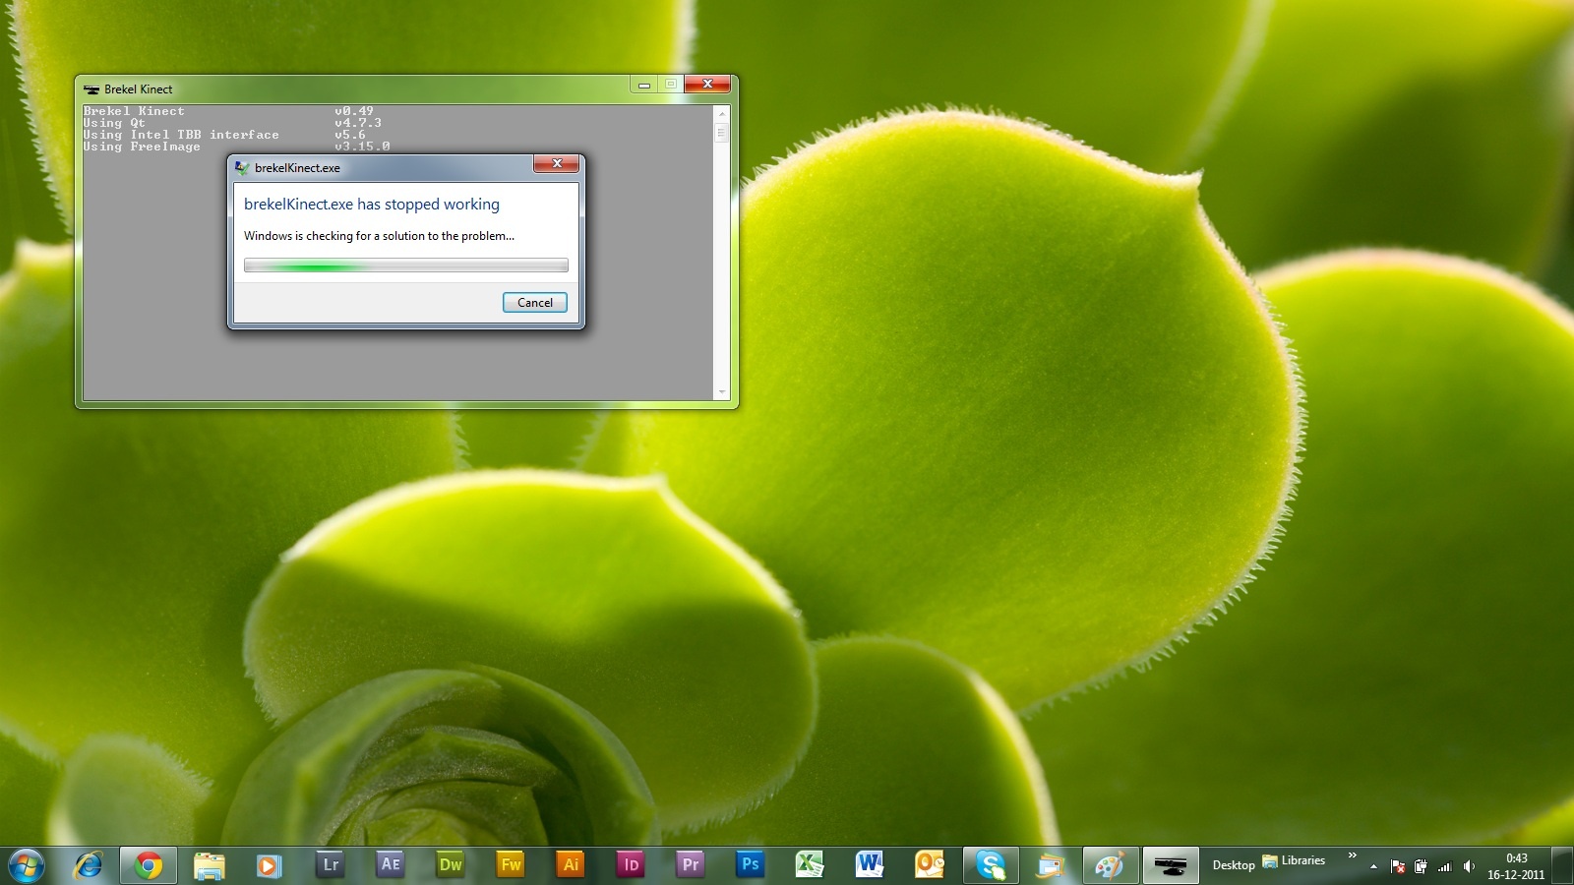Click the v0.49 version text in console
The width and height of the screenshot is (1574, 885).
tap(354, 111)
